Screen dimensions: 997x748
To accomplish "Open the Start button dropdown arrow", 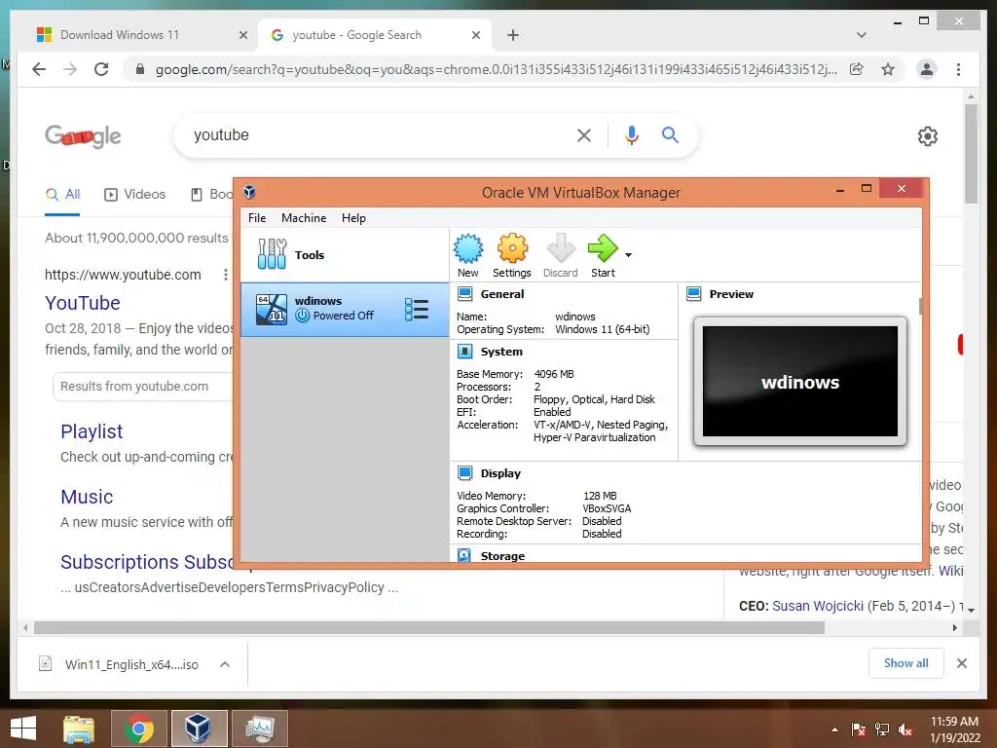I will 628,255.
